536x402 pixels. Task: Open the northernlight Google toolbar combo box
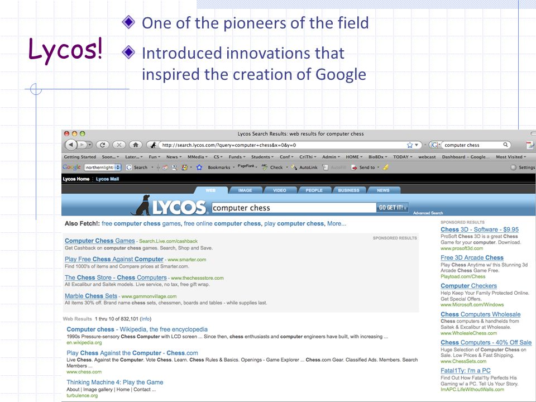point(103,167)
